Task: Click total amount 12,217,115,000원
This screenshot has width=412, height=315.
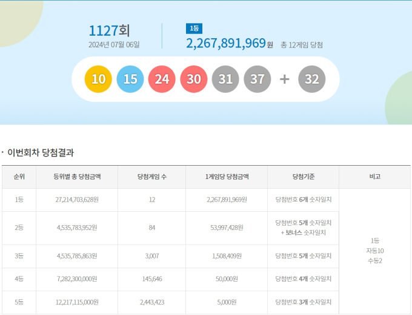Action: coord(77,302)
